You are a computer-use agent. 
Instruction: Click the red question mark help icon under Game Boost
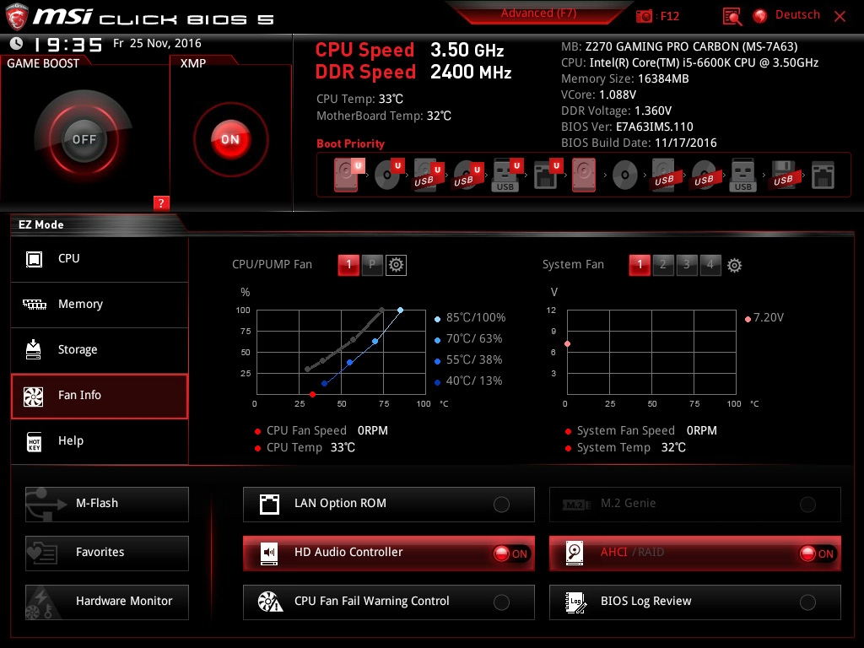[x=161, y=202]
